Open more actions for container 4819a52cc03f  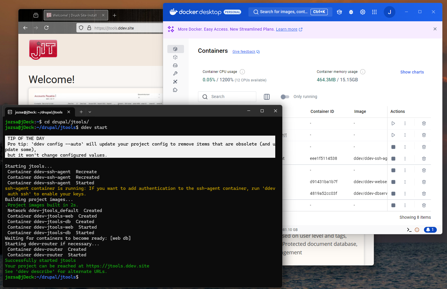pyautogui.click(x=405, y=194)
